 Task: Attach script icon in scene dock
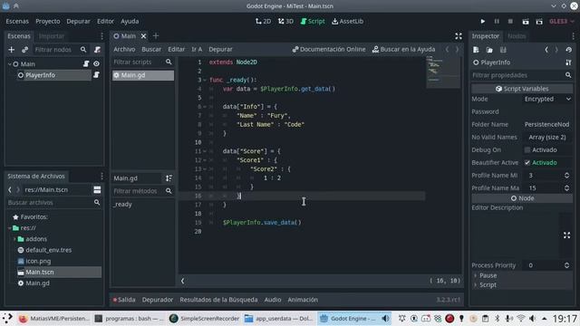(97, 50)
